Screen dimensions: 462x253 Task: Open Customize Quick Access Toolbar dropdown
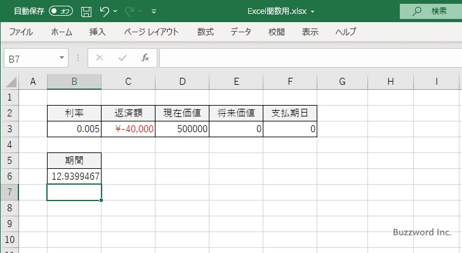pos(154,11)
